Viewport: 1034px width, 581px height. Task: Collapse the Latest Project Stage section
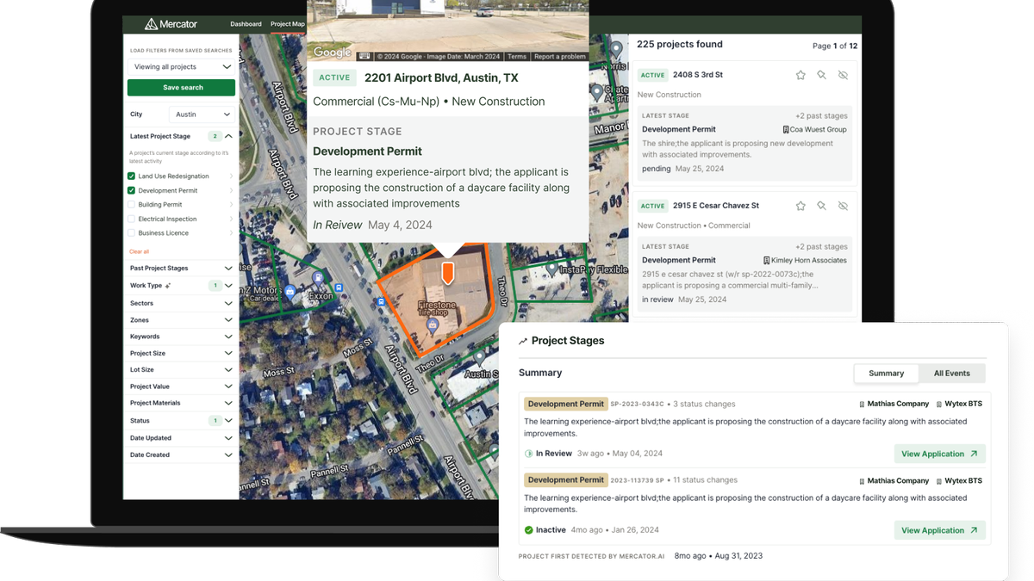[x=229, y=135]
